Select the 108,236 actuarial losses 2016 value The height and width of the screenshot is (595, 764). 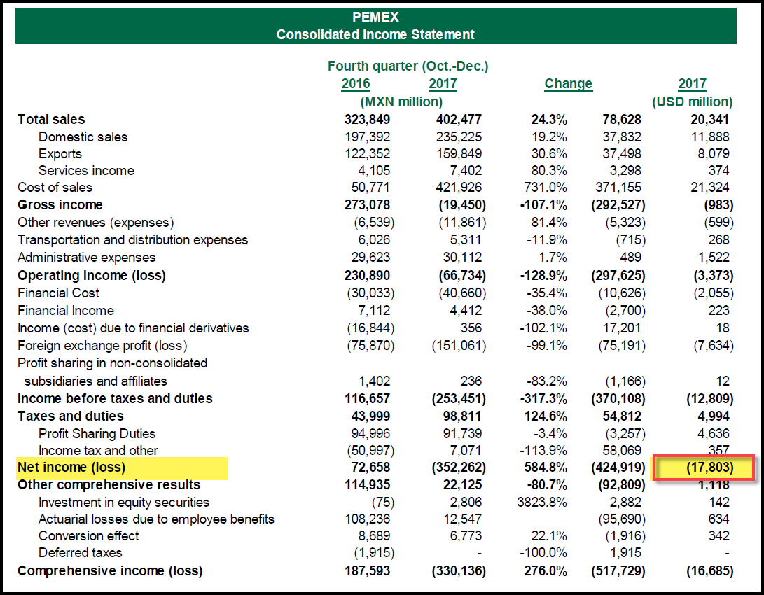pos(368,519)
